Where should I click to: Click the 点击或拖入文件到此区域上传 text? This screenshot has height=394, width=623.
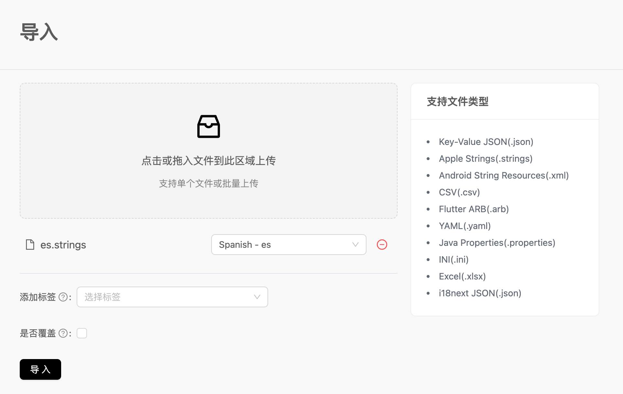209,160
